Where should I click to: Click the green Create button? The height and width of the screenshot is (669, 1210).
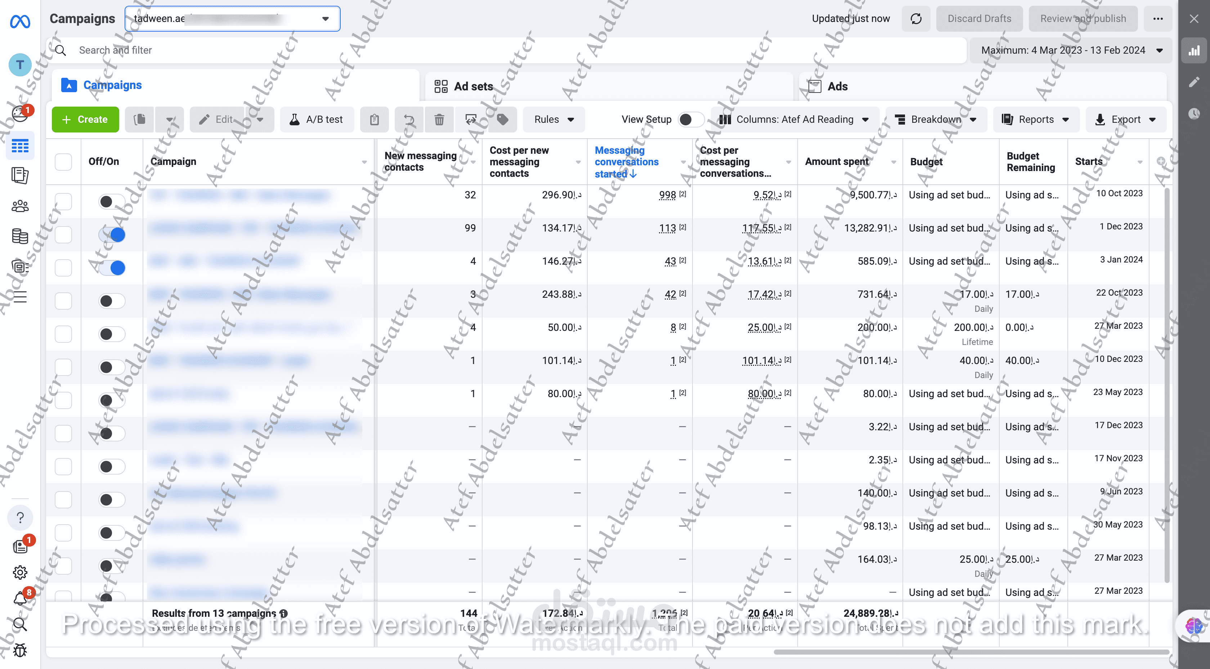point(85,119)
